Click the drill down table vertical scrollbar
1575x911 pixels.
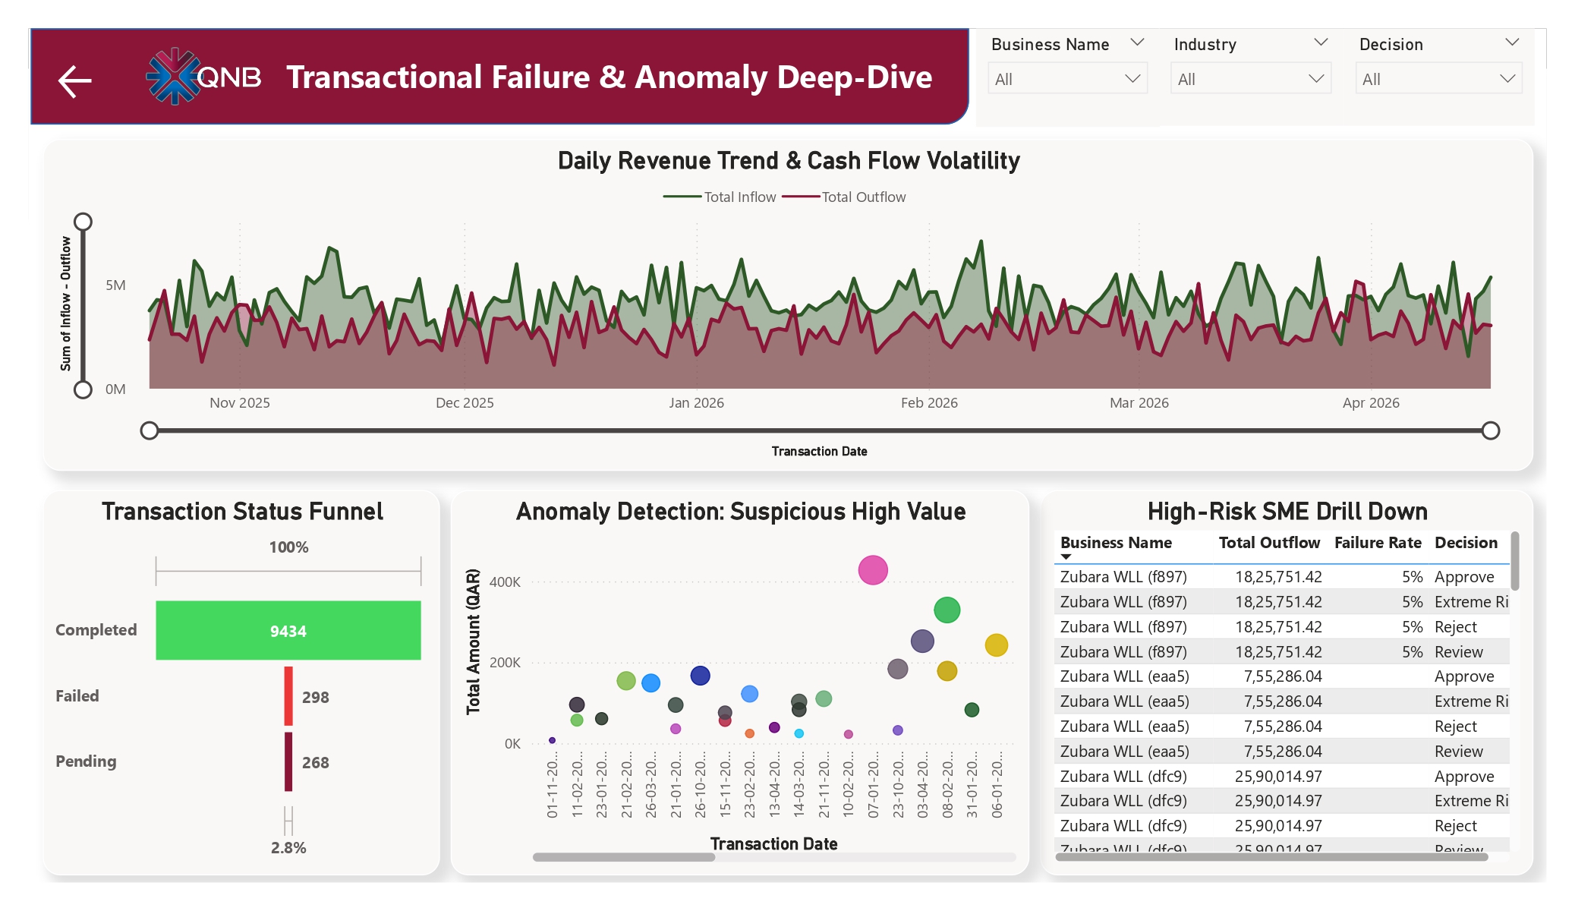point(1515,561)
